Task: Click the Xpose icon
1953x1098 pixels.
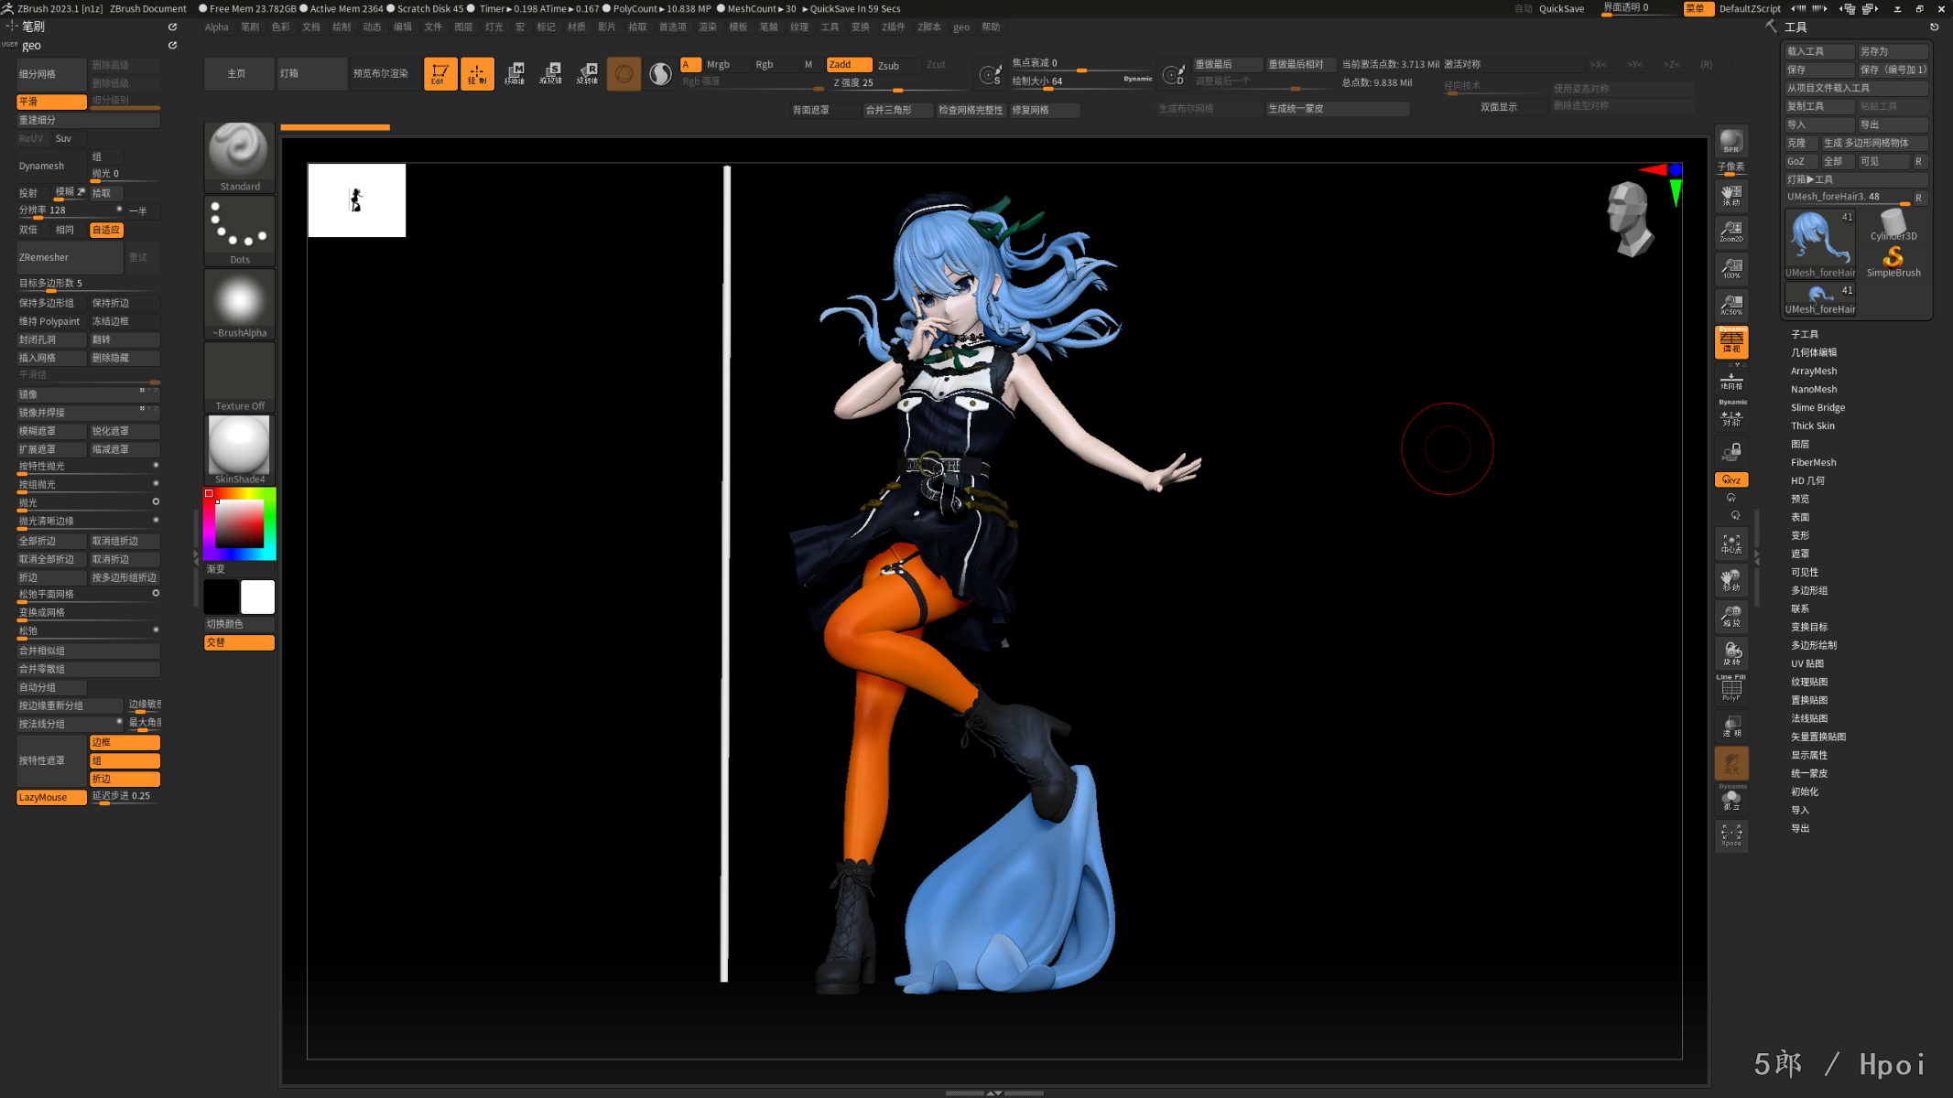Action: pos(1731,835)
